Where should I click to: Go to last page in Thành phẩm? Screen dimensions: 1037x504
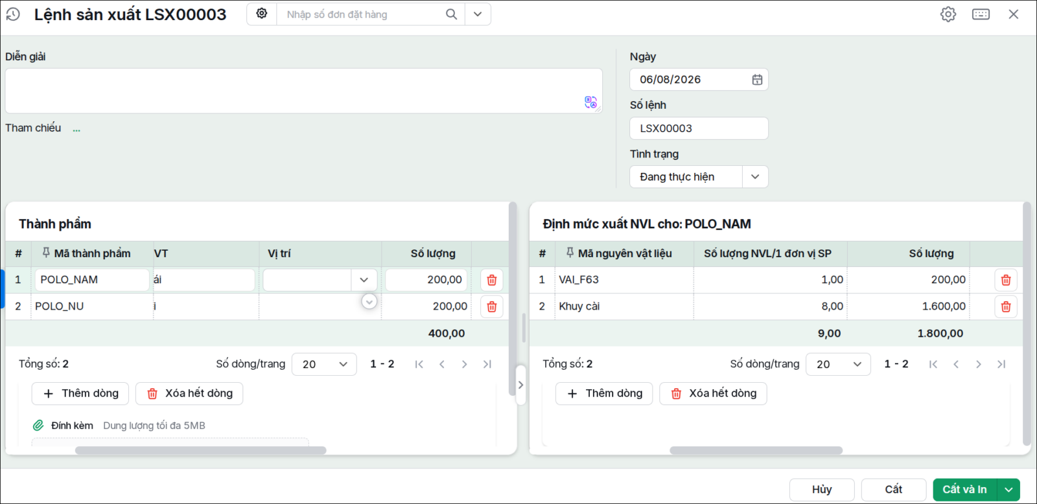pos(487,364)
